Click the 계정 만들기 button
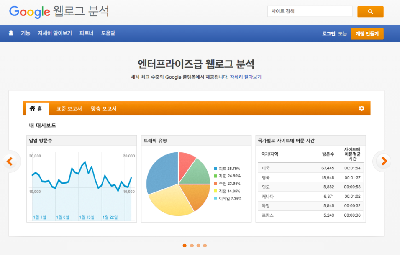This screenshot has width=400, height=255. coord(367,33)
